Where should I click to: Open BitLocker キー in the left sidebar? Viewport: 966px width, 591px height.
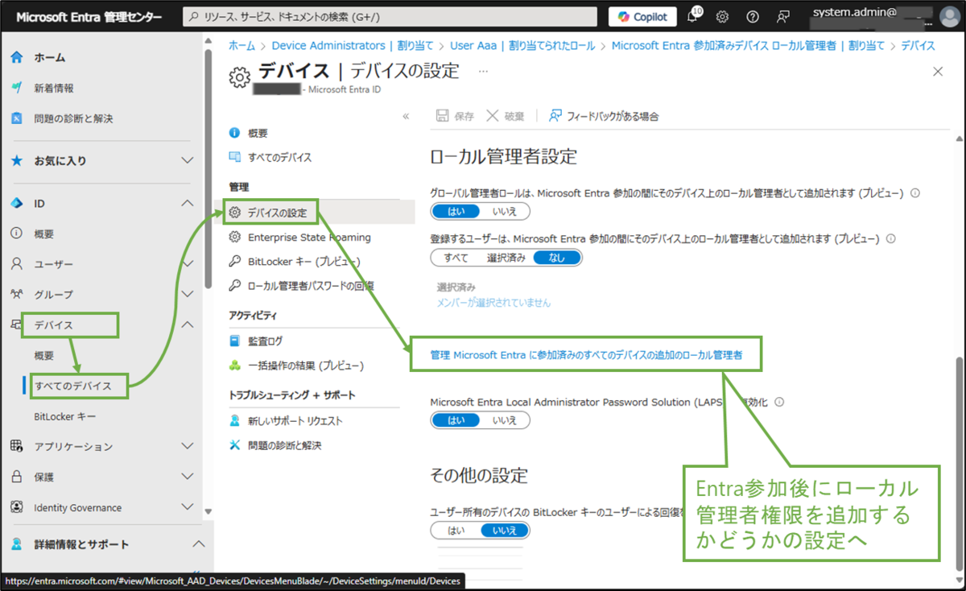pos(65,416)
